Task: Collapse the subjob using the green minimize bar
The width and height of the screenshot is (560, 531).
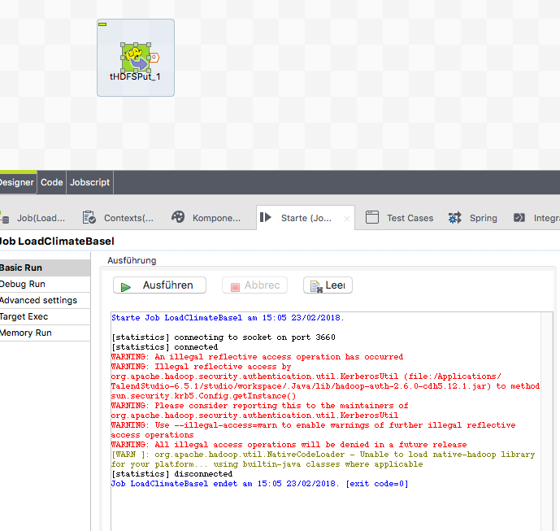Action: point(102,24)
